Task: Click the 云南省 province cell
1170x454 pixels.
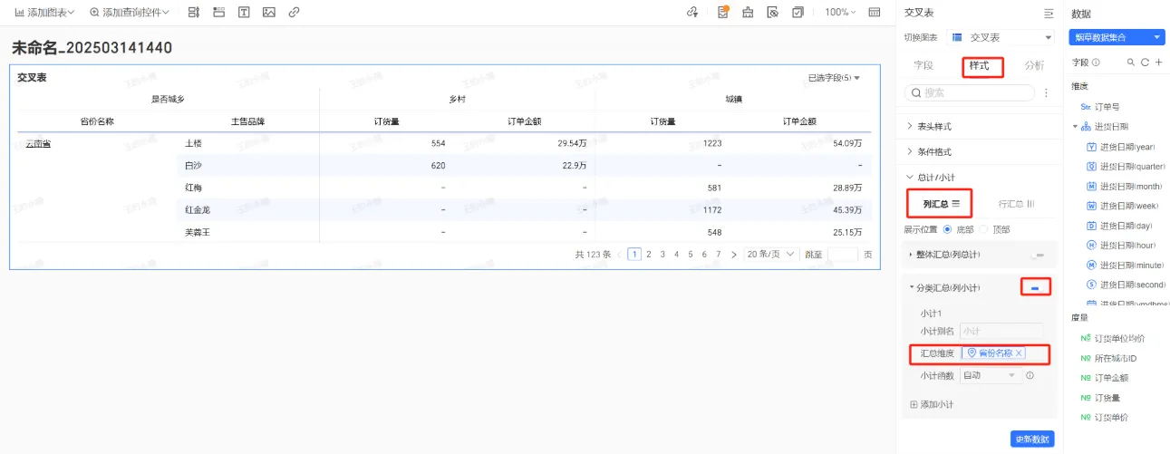Action: click(38, 143)
